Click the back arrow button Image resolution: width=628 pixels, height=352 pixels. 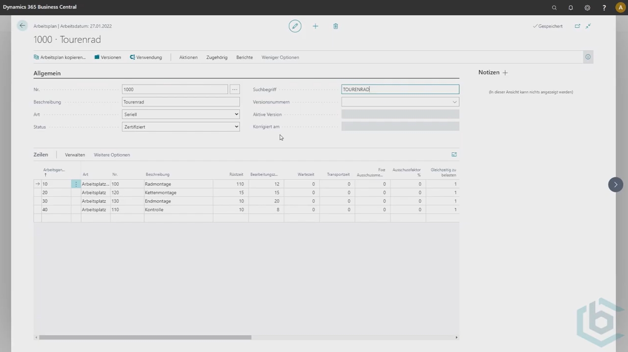click(22, 26)
